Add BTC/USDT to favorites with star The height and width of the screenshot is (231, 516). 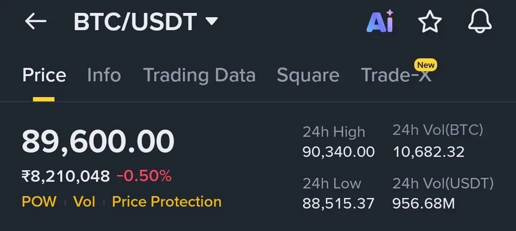click(x=430, y=22)
